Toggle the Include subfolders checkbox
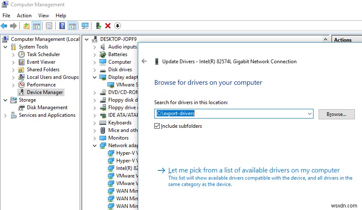362x210 pixels. 157,126
